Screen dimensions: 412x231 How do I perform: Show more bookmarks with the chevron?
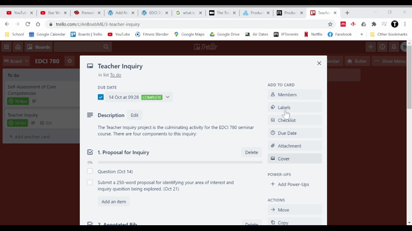(362, 34)
